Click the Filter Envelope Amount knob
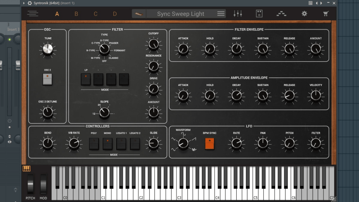359x202 pixels. 316,49
